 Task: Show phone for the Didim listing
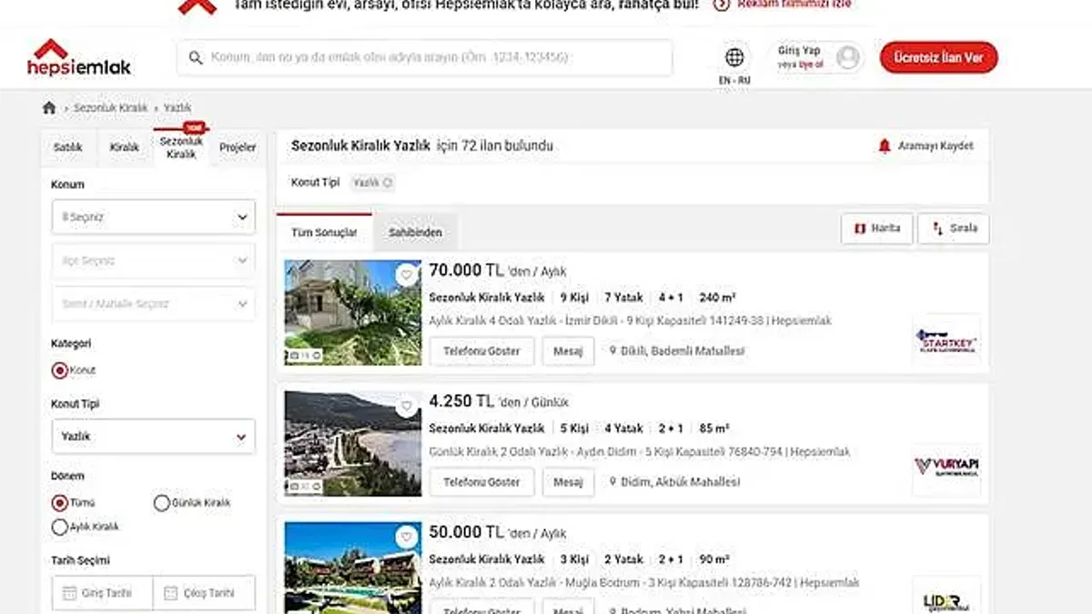pyautogui.click(x=481, y=482)
